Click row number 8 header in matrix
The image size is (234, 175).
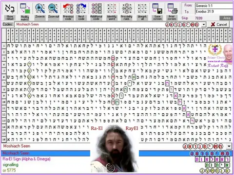[4, 89]
